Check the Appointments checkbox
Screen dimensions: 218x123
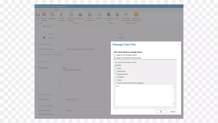click(116, 74)
